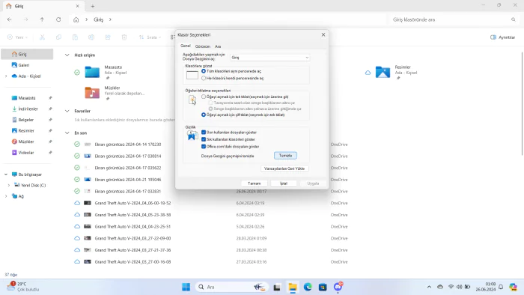This screenshot has width=524, height=295.
Task: Toggle 'Son kullanılan dosyaları göster' checkbox
Action: tap(204, 133)
